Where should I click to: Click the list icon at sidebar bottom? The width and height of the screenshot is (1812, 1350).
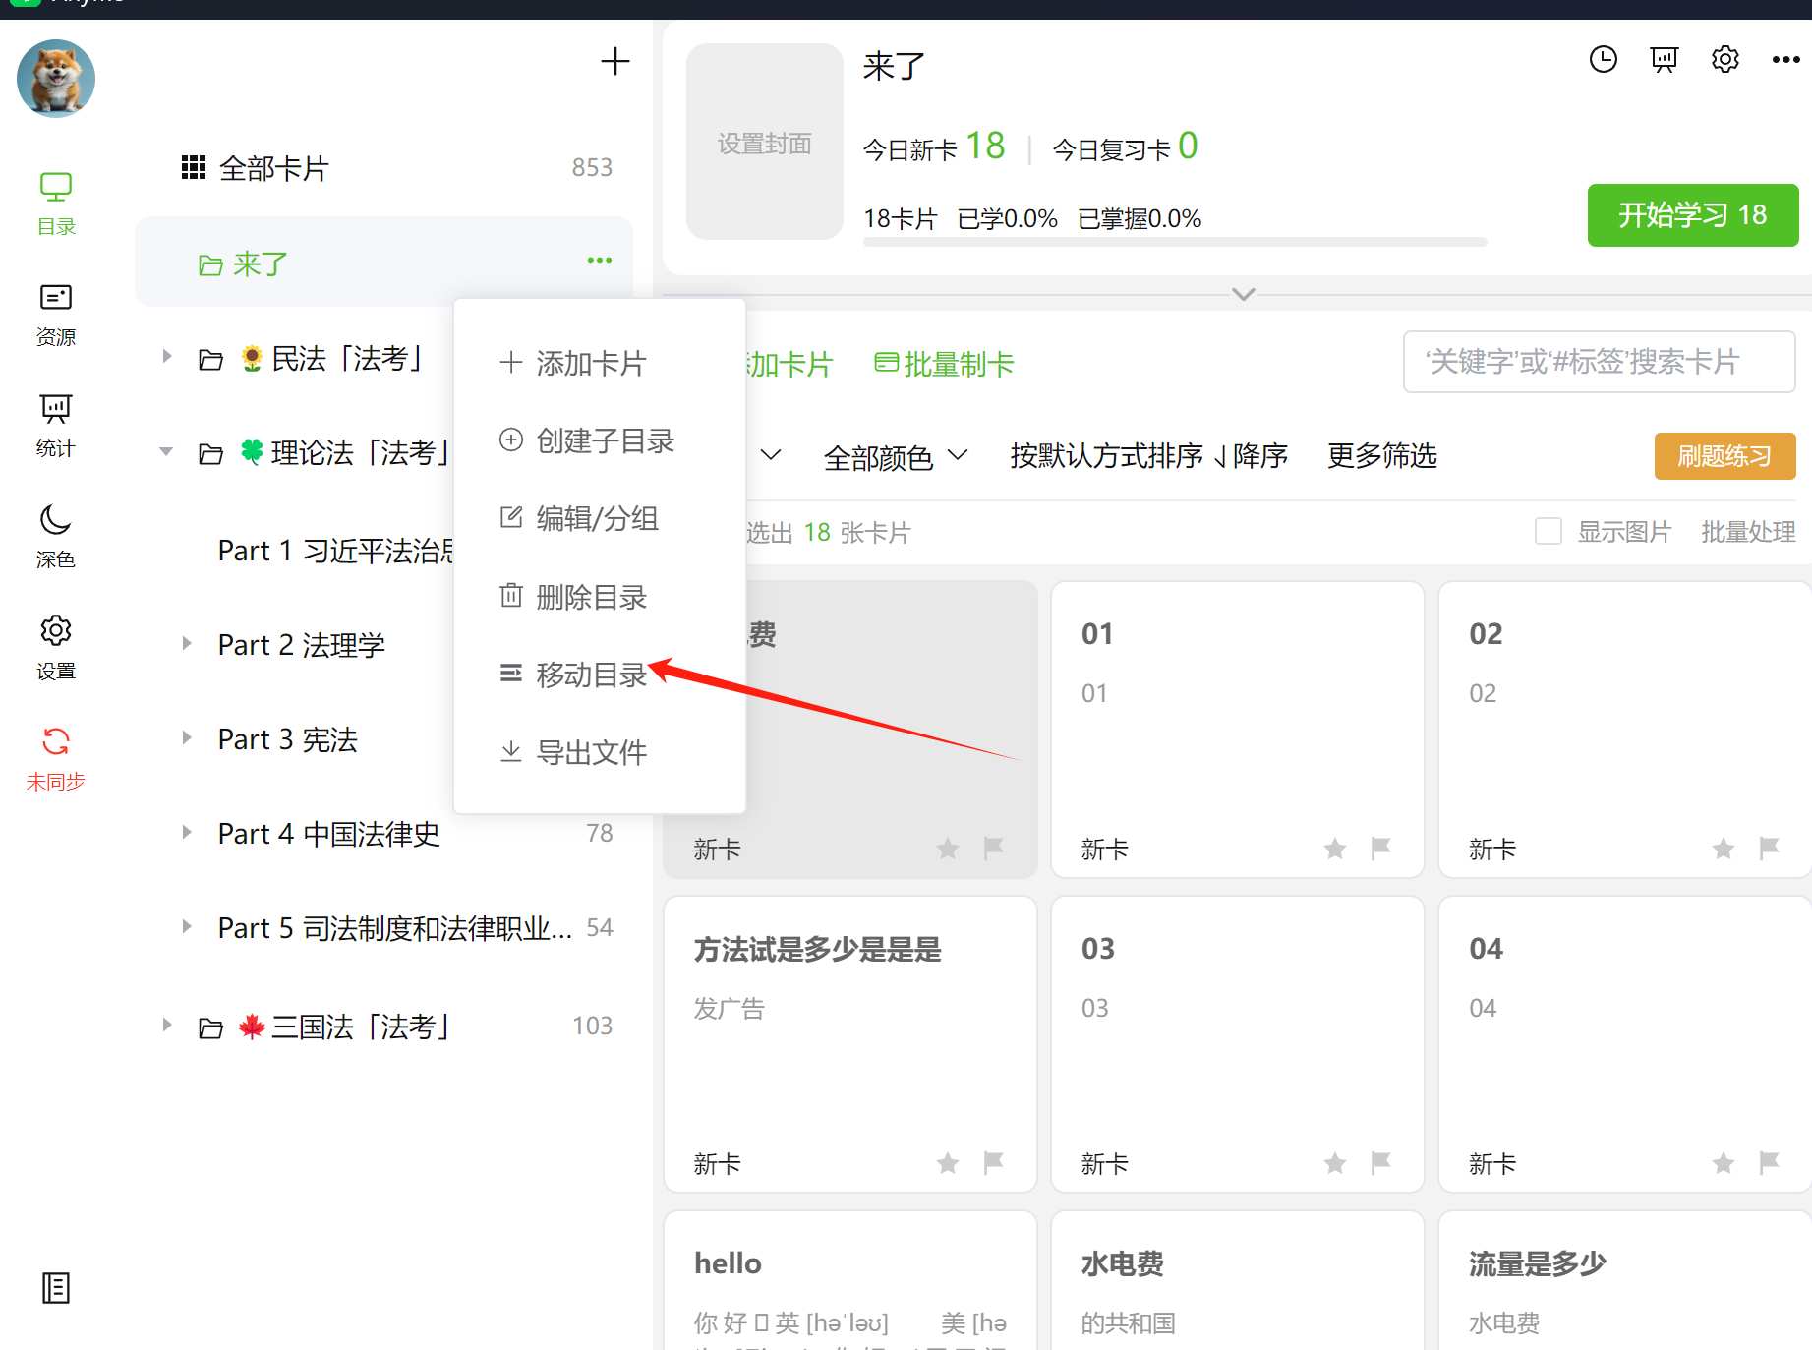click(x=56, y=1287)
